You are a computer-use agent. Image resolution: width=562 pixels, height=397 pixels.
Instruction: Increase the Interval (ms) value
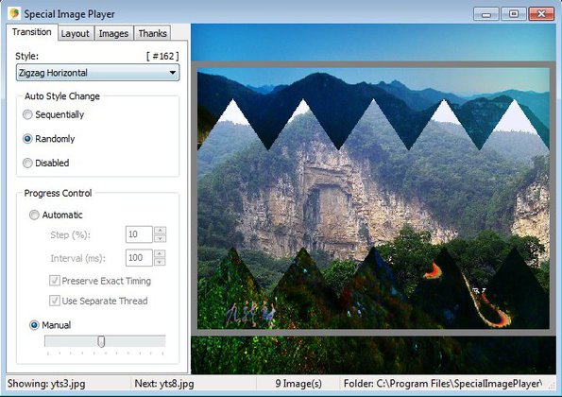click(160, 253)
